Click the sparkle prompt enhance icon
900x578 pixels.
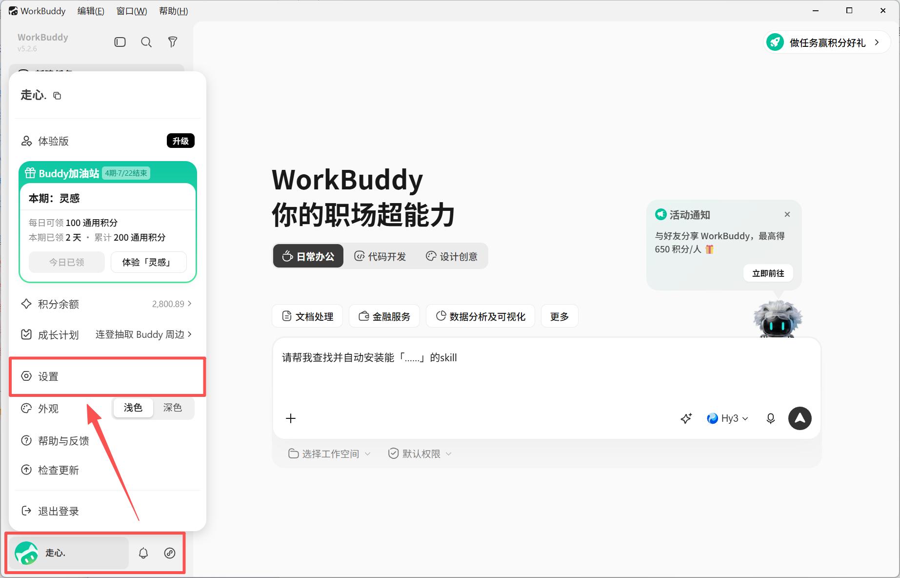pyautogui.click(x=686, y=418)
